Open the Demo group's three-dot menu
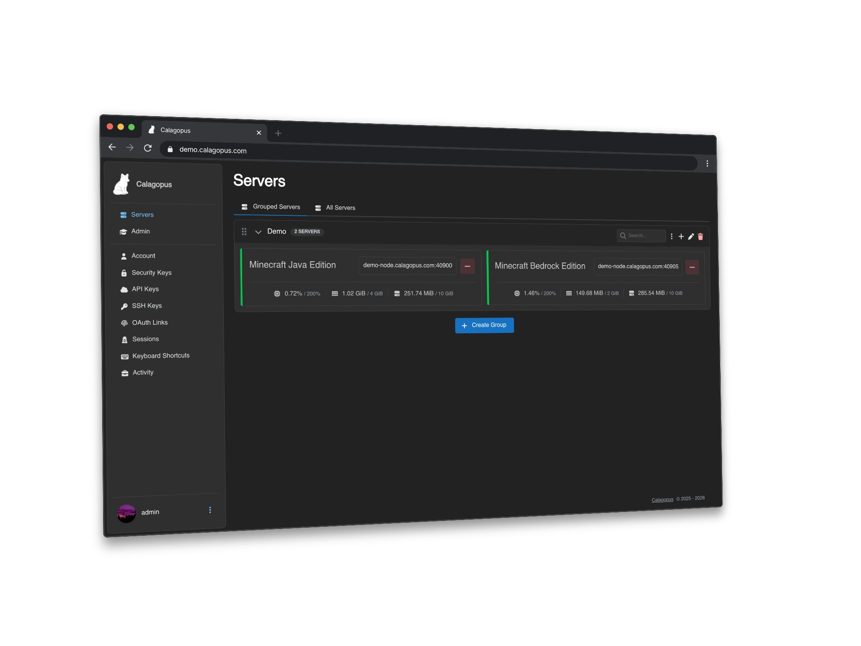This screenshot has width=861, height=646. pos(671,236)
